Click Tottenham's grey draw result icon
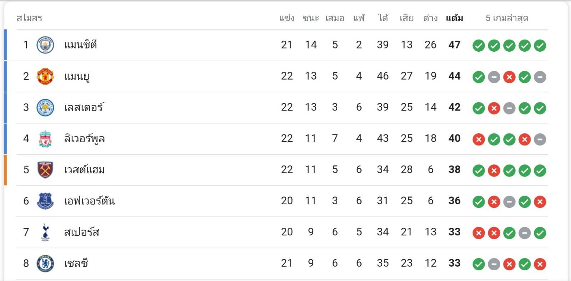The image size is (571, 281). pos(525,233)
